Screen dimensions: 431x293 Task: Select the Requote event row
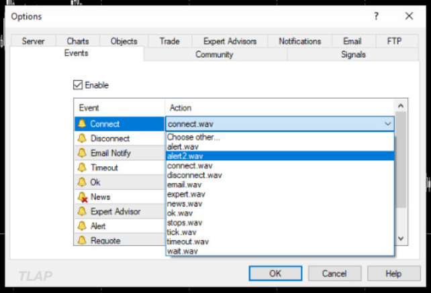(119, 239)
